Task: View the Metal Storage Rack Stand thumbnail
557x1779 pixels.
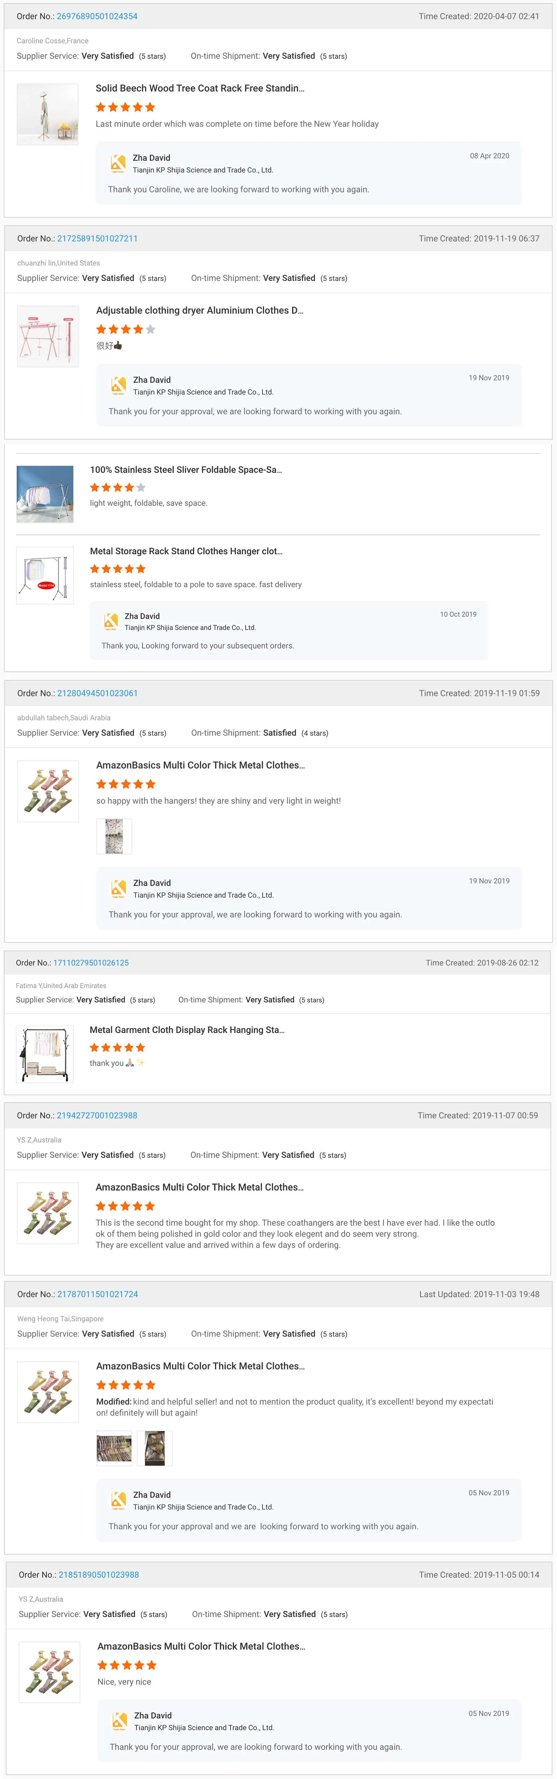Action: (x=45, y=575)
